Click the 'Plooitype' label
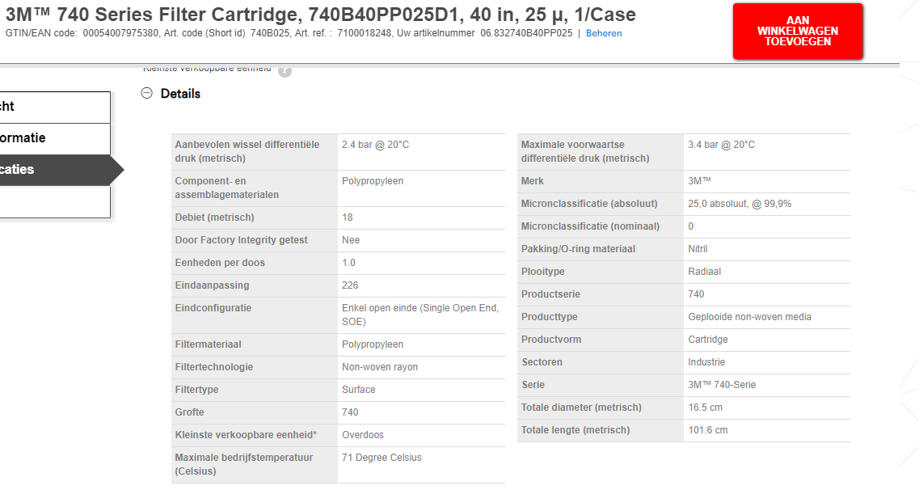The image size is (919, 490). pyautogui.click(x=542, y=272)
